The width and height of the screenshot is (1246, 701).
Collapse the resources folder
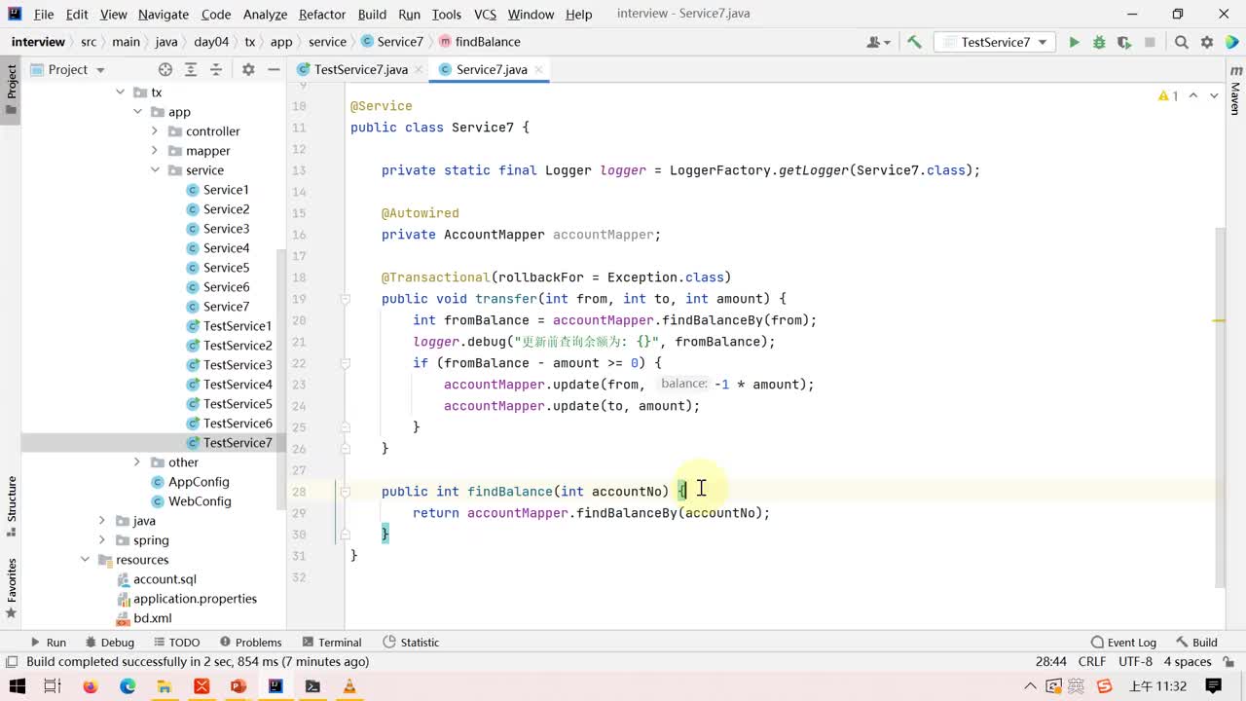tap(86, 560)
